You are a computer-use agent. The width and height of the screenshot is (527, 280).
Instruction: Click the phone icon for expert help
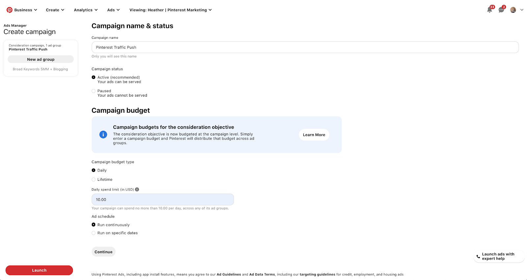point(478,256)
